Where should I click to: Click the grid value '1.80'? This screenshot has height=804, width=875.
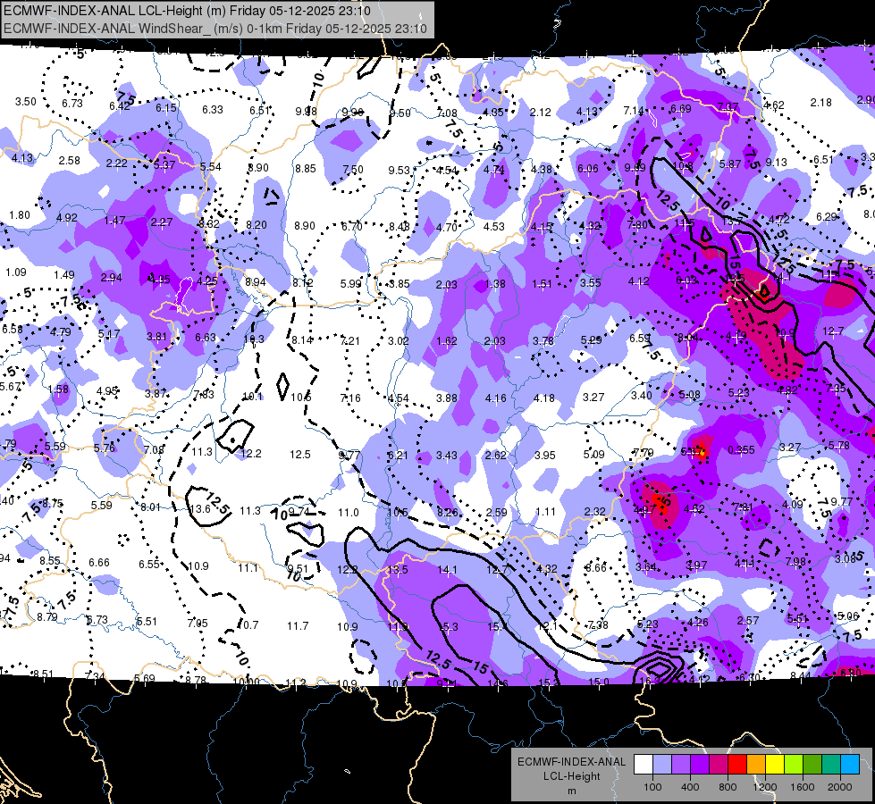click(20, 214)
